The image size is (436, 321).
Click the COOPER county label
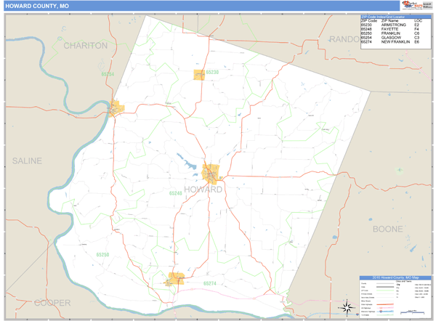pyautogui.click(x=52, y=302)
